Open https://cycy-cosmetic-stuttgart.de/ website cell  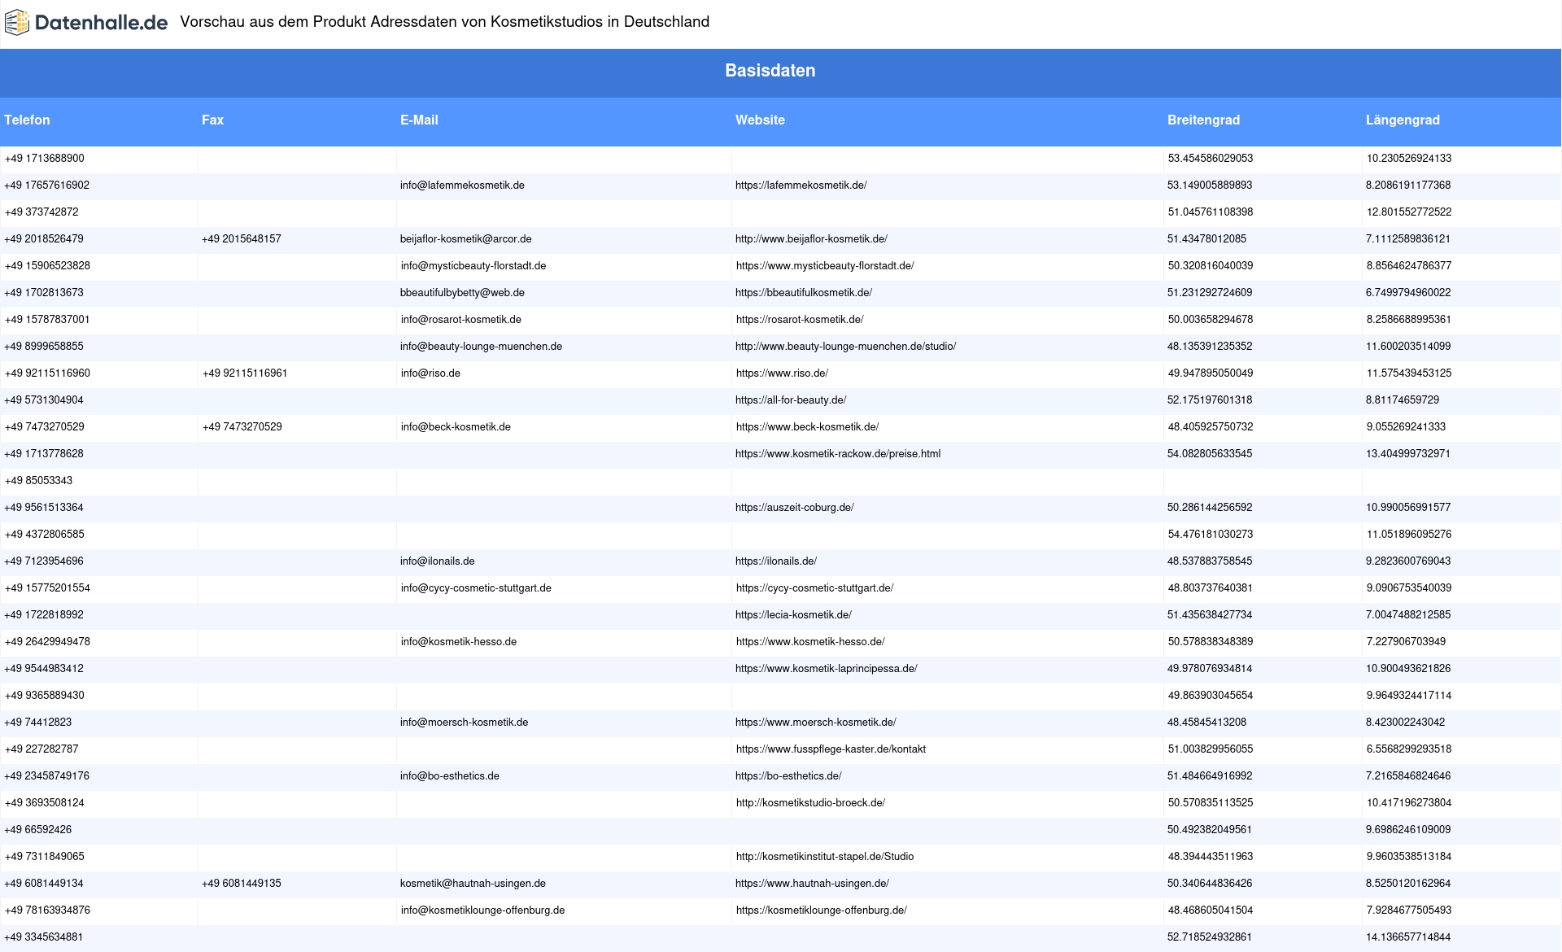pos(814,588)
